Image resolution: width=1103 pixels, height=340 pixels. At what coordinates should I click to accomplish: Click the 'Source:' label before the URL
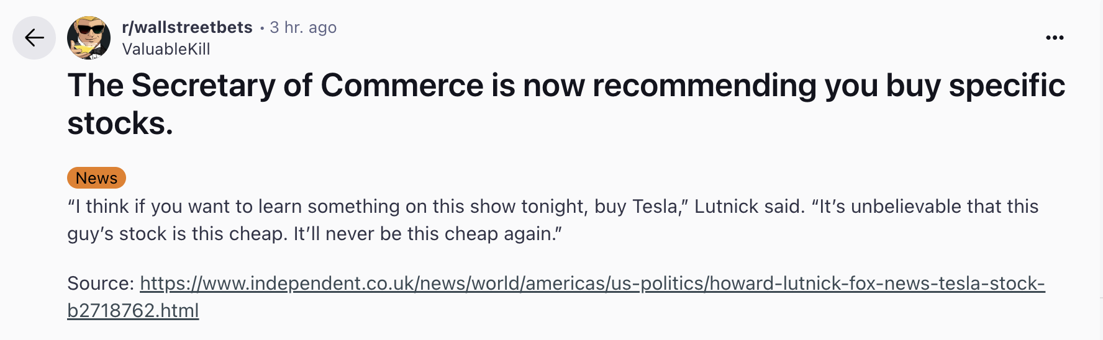pyautogui.click(x=101, y=284)
